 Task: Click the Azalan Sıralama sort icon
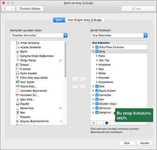18,47
